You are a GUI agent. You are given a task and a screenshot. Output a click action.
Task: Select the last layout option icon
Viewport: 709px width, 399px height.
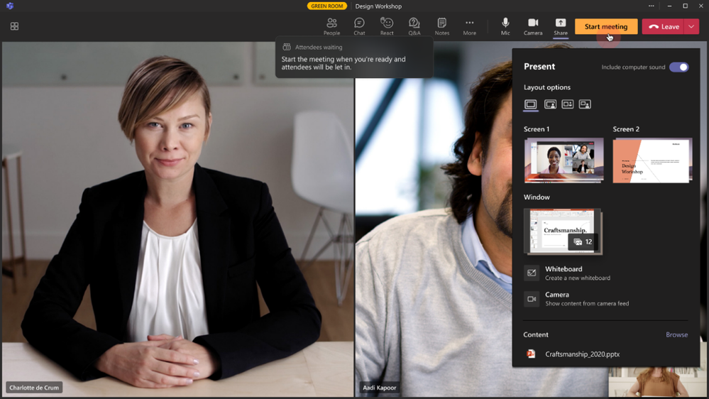(585, 104)
